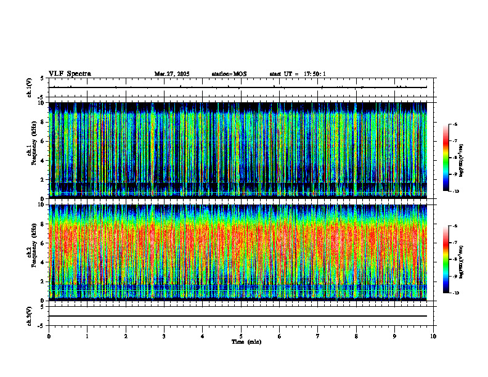Click time tick label '6' on x-axis
Viewport: 488px width, 377px height.
[x=280, y=336]
